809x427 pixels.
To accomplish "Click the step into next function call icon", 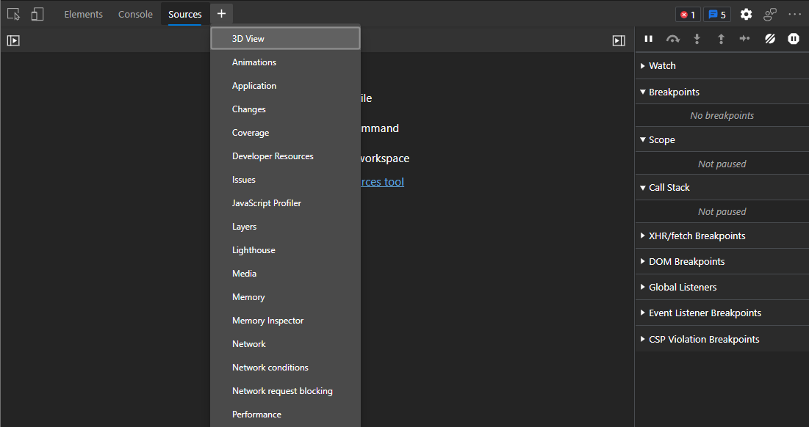I will (x=697, y=39).
